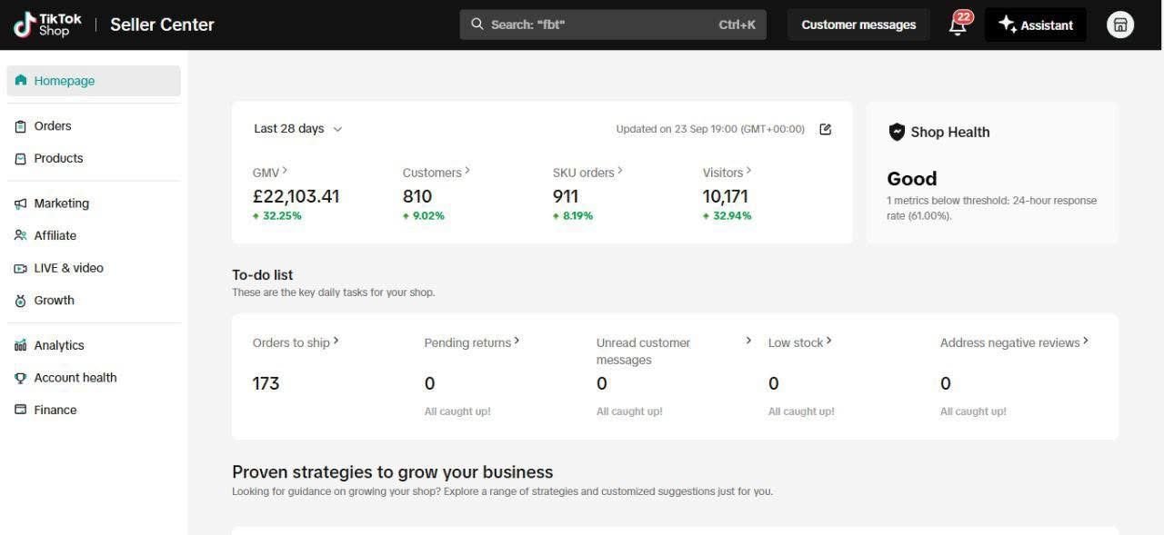Click the Account health trophy icon
This screenshot has width=1164, height=535.
tap(21, 378)
